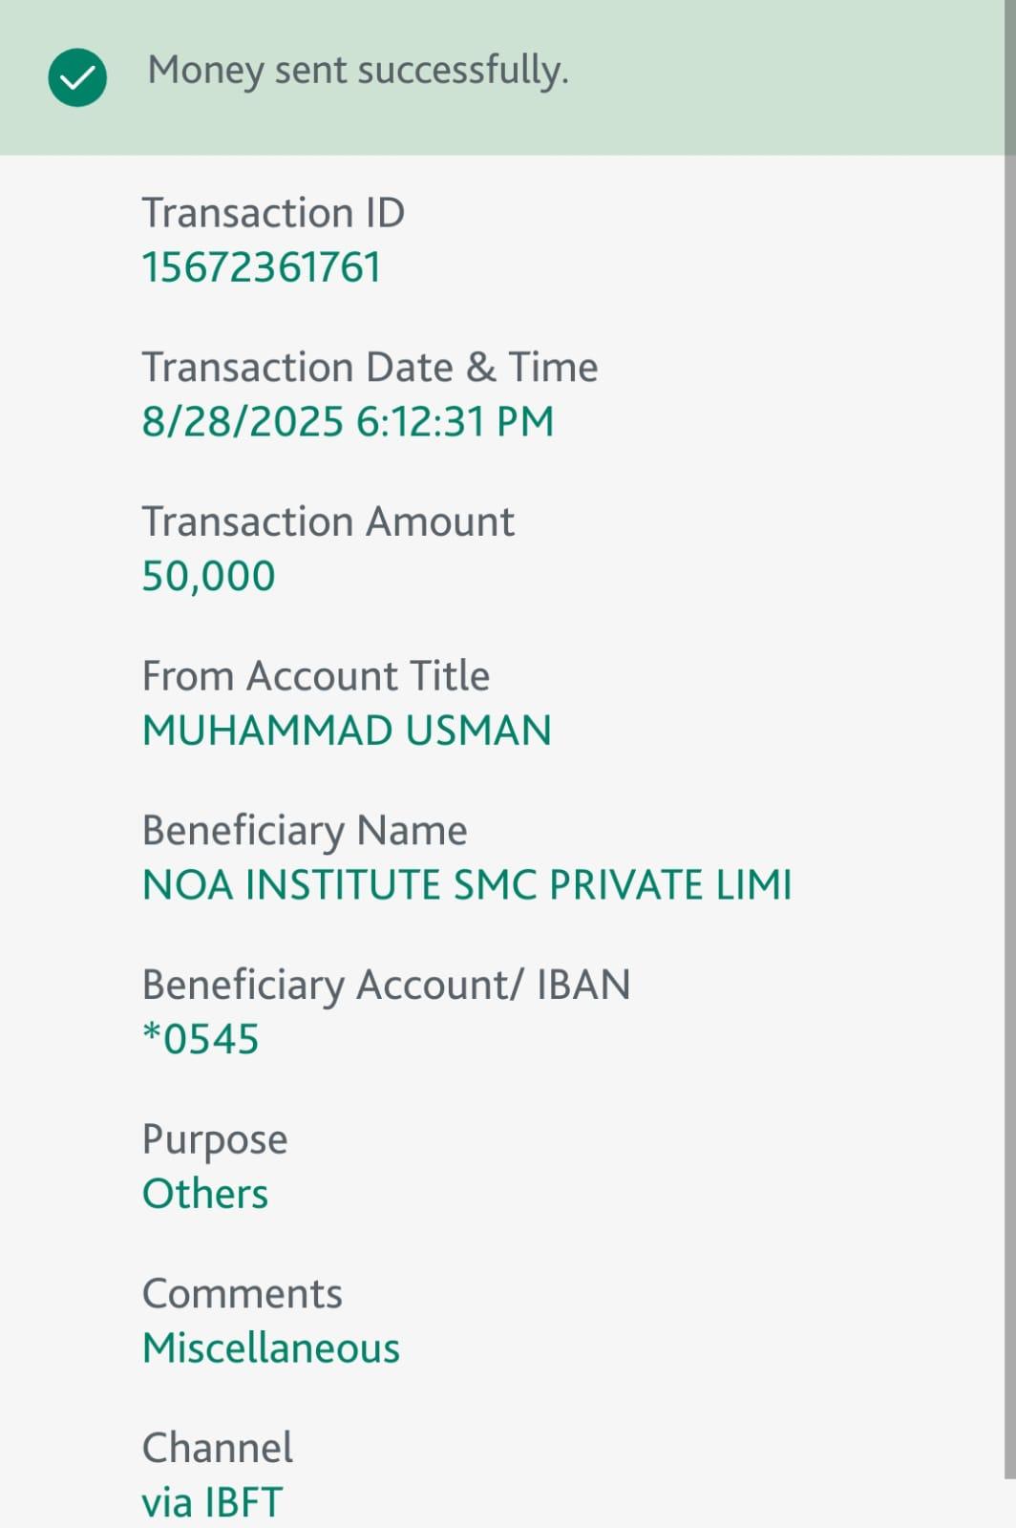Viewport: 1016px width, 1528px height.
Task: Select the Transaction ID number 15672361761
Action: (x=262, y=267)
